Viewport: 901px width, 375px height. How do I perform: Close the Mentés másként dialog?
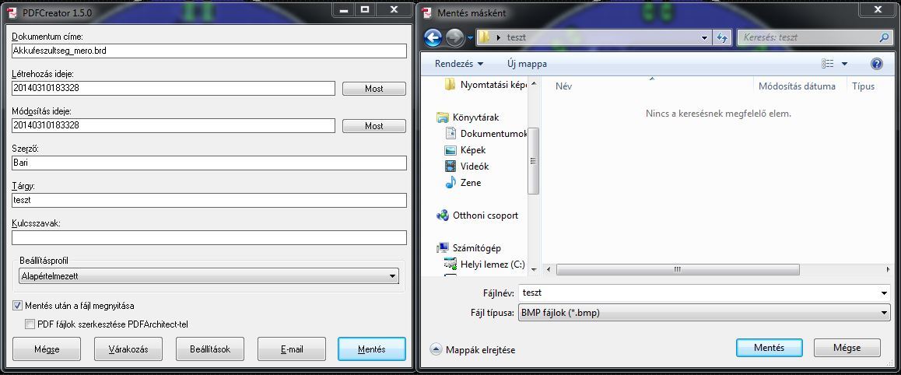pyautogui.click(x=878, y=10)
